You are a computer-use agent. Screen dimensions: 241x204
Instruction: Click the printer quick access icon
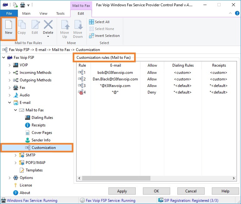coord(23,5)
